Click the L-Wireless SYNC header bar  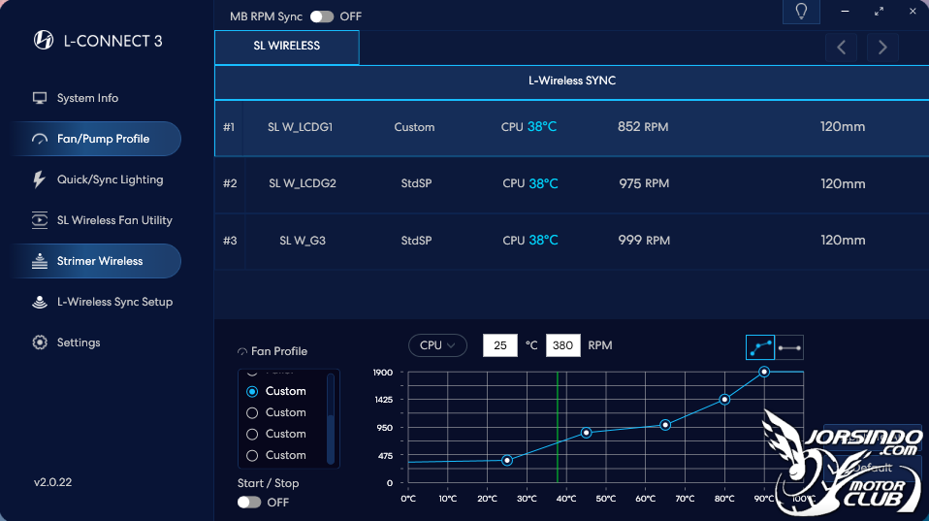point(572,81)
